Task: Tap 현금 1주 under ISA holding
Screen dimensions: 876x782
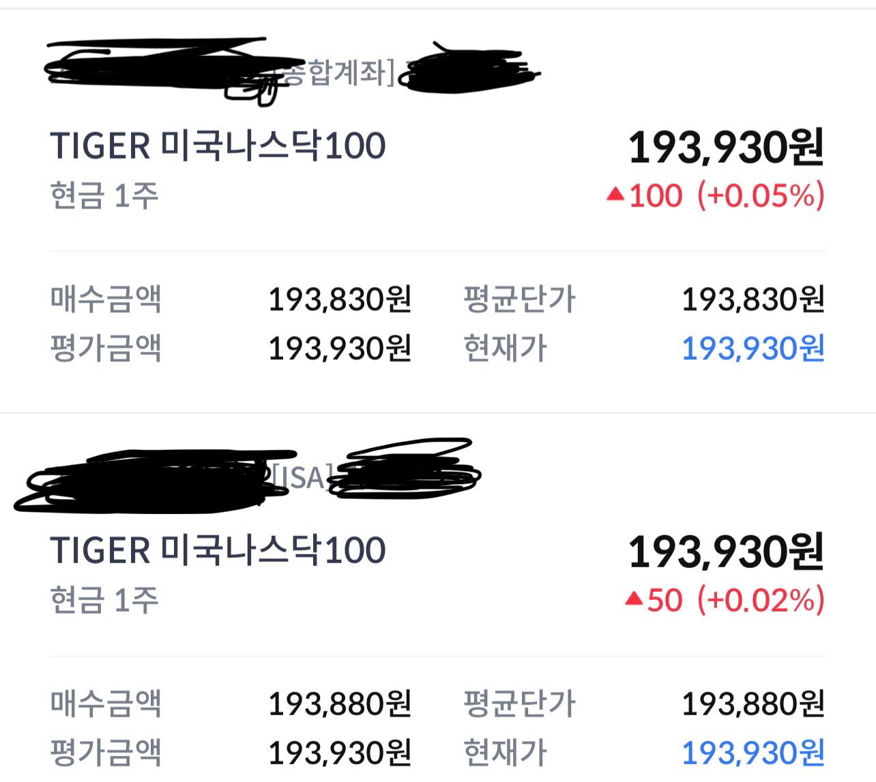Action: tap(104, 599)
